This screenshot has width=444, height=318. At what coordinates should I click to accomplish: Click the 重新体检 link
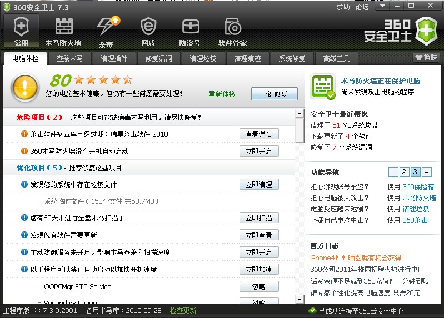pyautogui.click(x=222, y=94)
